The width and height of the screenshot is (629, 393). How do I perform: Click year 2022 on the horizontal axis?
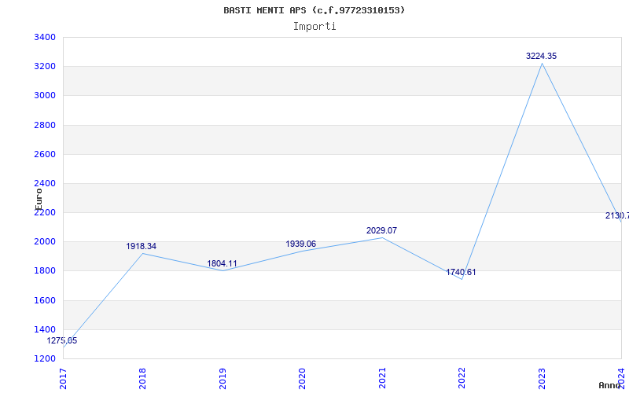[462, 377]
